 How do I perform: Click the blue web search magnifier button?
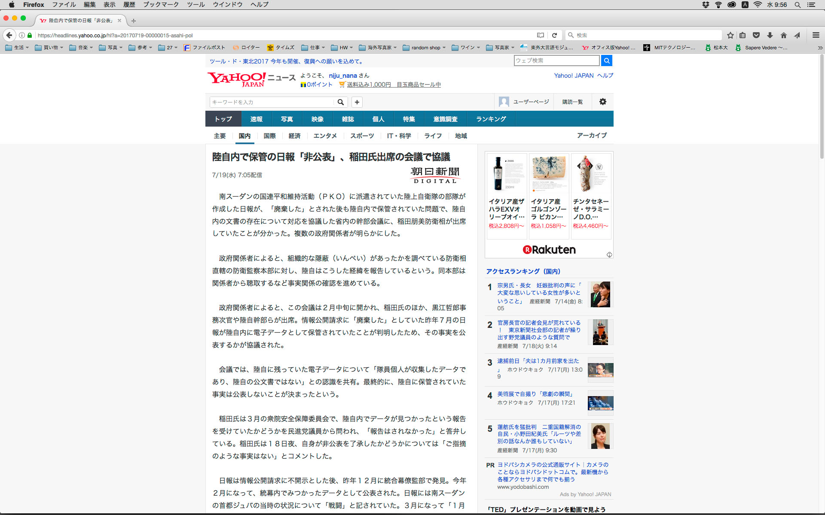[606, 61]
